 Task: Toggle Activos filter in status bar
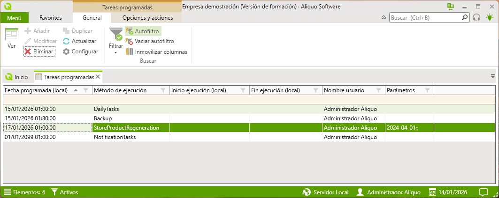click(64, 192)
